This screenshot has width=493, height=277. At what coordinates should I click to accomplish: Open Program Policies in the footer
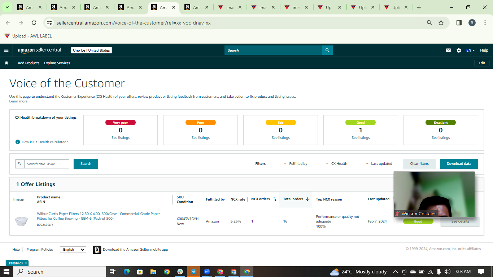[40, 250]
